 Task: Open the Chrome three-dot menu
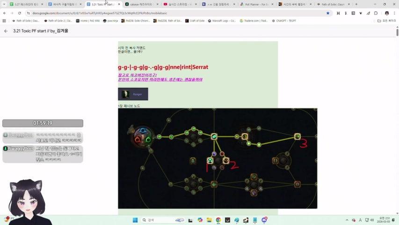coord(395,13)
